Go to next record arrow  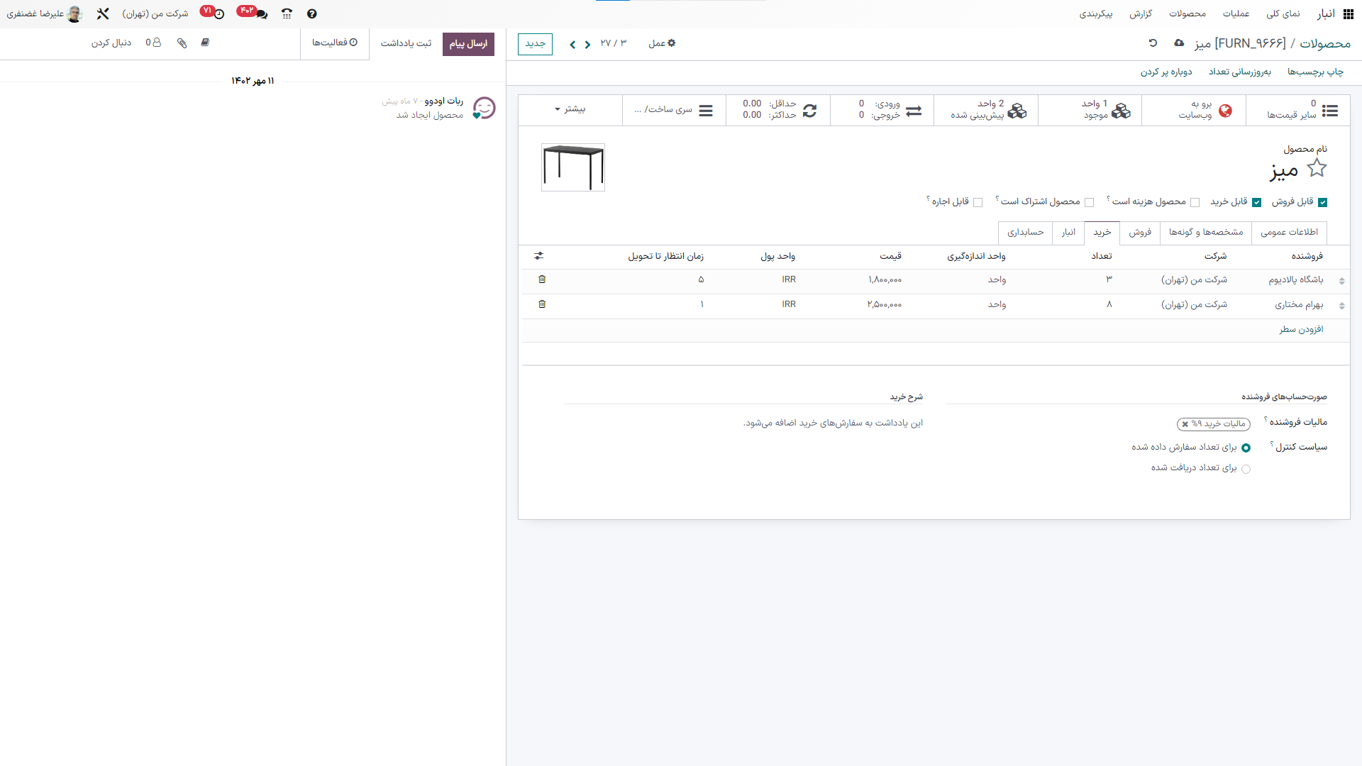pyautogui.click(x=572, y=45)
